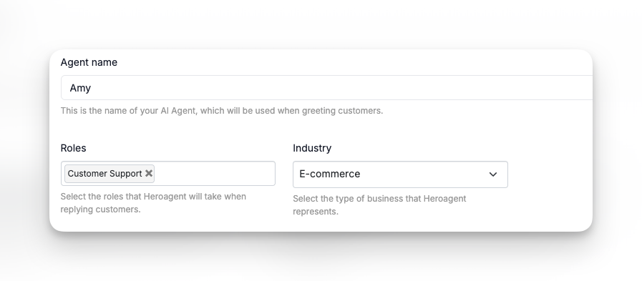Image resolution: width=642 pixels, height=281 pixels.
Task: Click helper text below the Industry dropdown
Action: pyautogui.click(x=379, y=205)
